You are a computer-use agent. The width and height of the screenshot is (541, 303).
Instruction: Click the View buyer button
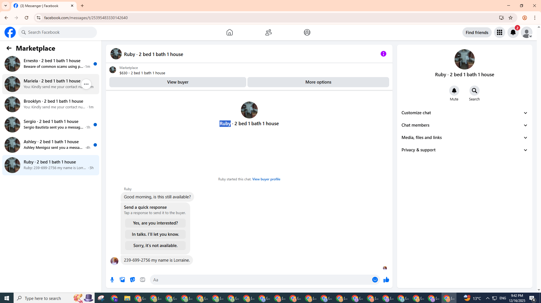click(x=178, y=82)
